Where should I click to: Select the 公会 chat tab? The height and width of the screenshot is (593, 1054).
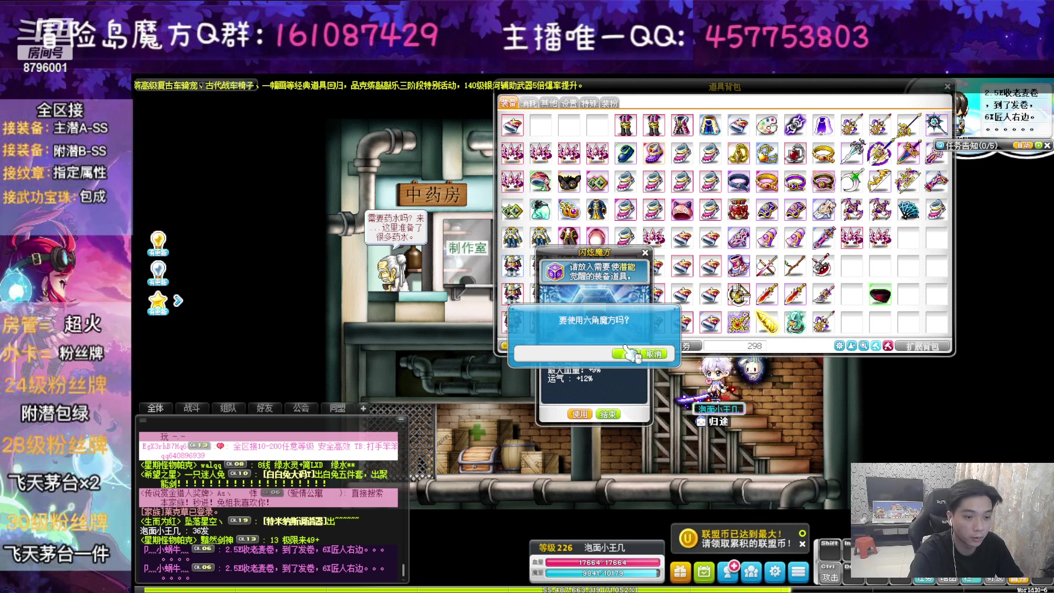[x=301, y=408]
